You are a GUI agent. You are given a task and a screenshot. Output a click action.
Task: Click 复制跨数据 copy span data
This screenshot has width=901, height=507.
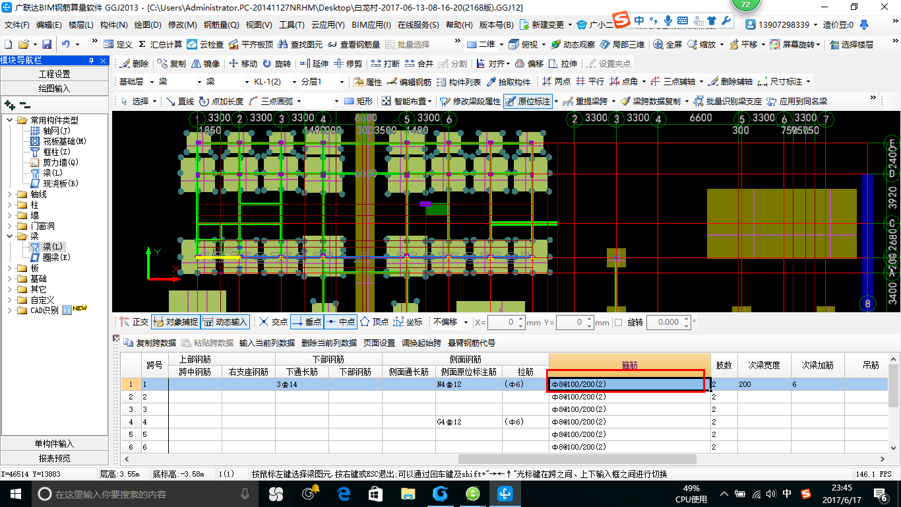[x=150, y=343]
